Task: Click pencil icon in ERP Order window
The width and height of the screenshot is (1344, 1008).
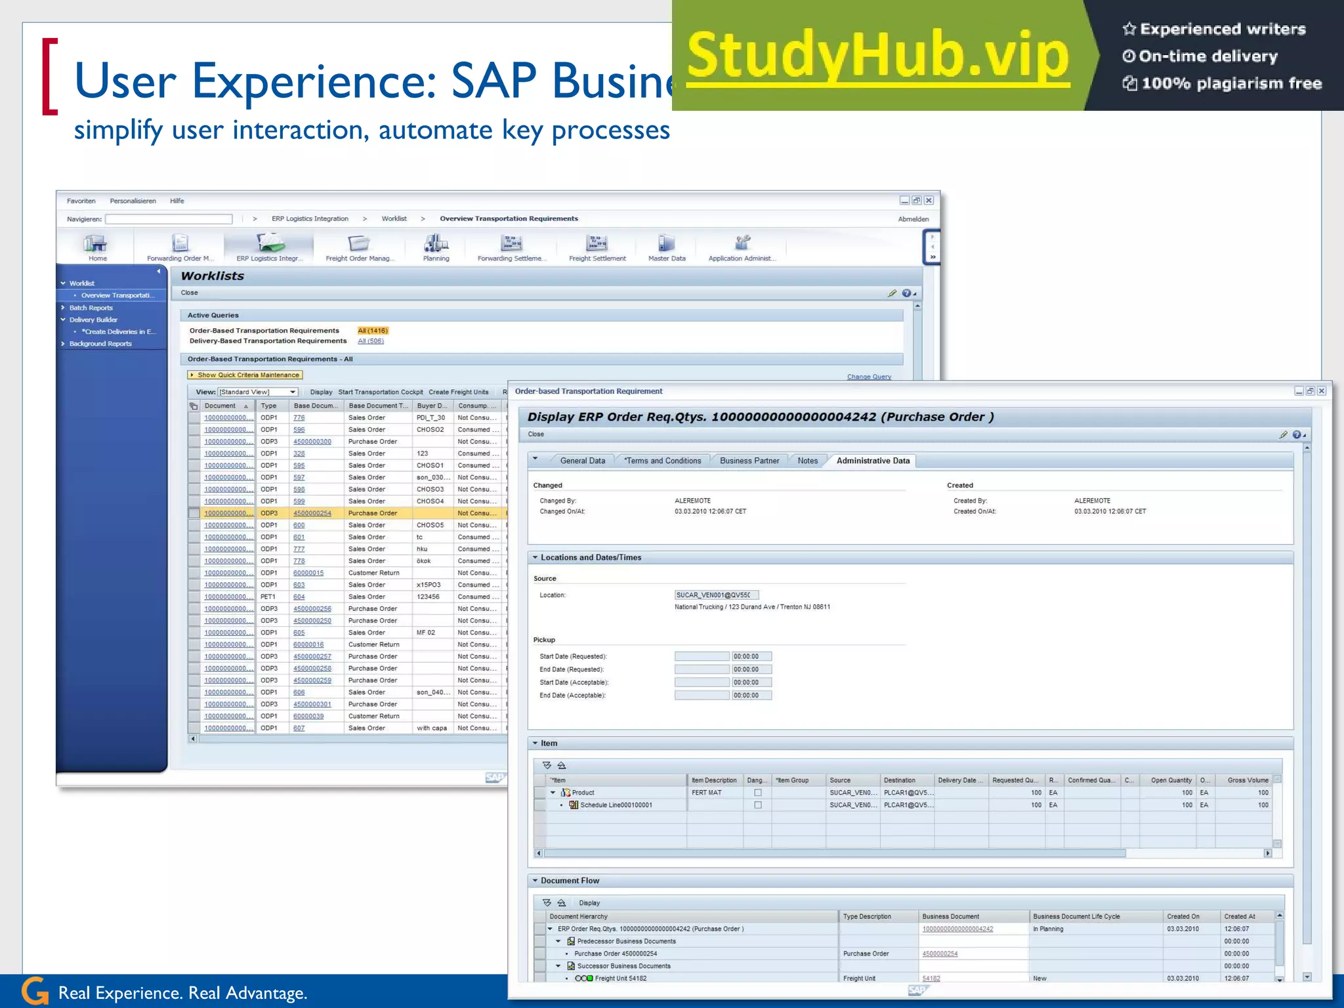Action: (1283, 434)
